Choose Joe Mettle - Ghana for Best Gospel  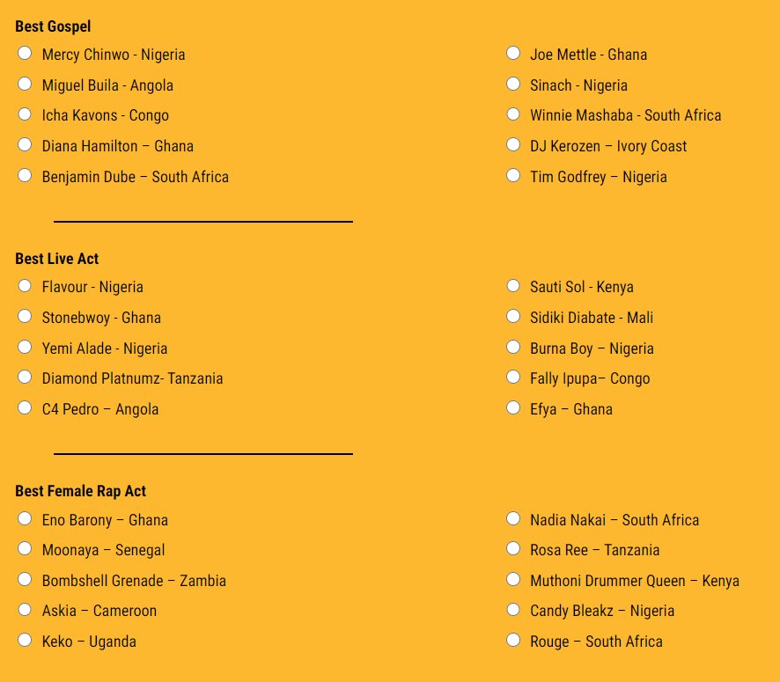513,54
